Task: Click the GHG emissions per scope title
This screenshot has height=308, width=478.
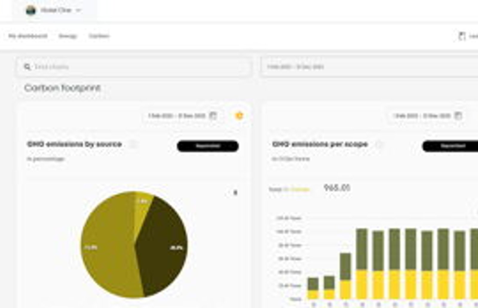Action: tap(320, 144)
